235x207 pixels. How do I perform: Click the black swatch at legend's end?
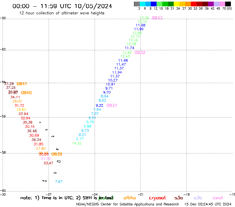coord(228,4)
